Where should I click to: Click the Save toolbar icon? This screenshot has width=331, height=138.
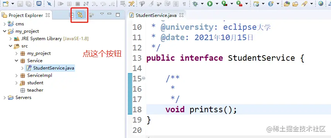(x=20, y=3)
